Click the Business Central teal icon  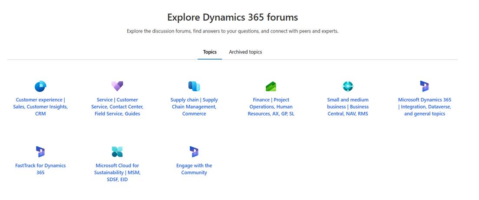[x=348, y=86]
